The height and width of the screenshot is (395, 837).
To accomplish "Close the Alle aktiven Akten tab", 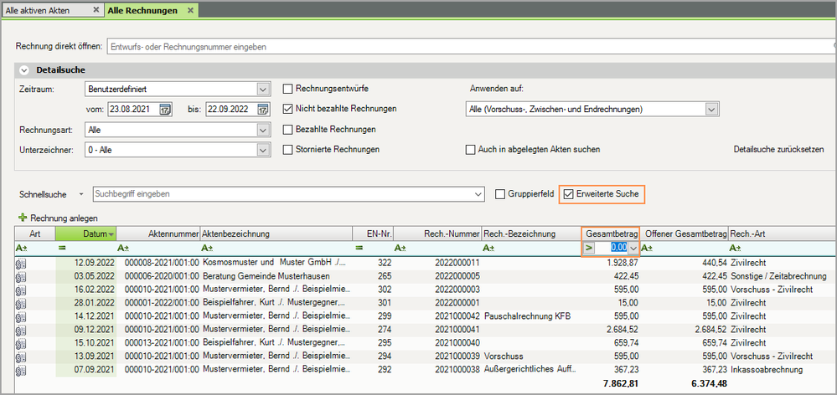I will click(96, 10).
